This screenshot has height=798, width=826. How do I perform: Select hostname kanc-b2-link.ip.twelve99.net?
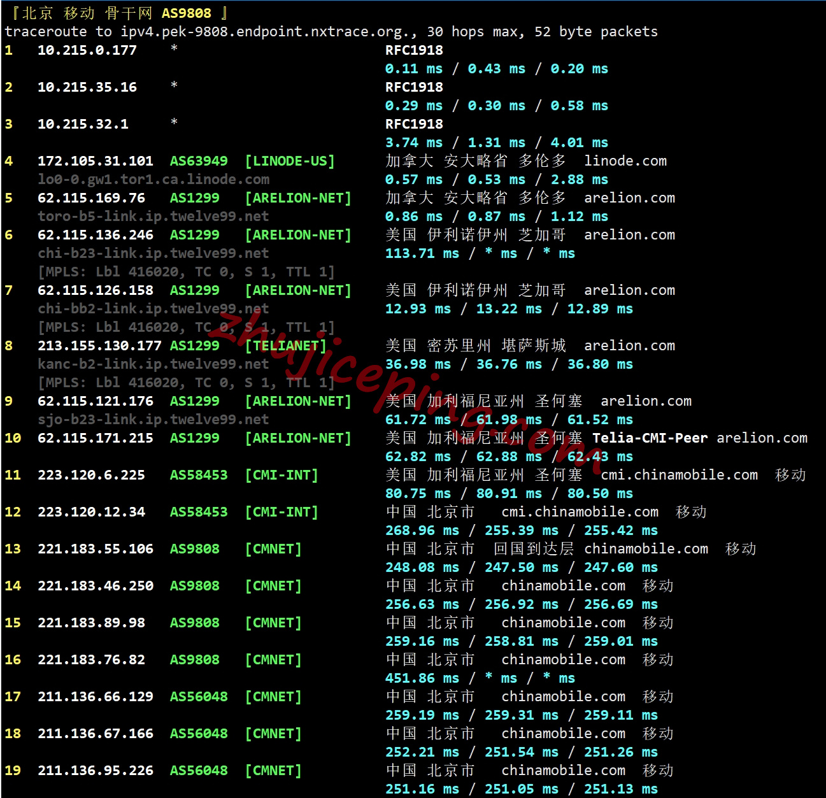(x=153, y=364)
